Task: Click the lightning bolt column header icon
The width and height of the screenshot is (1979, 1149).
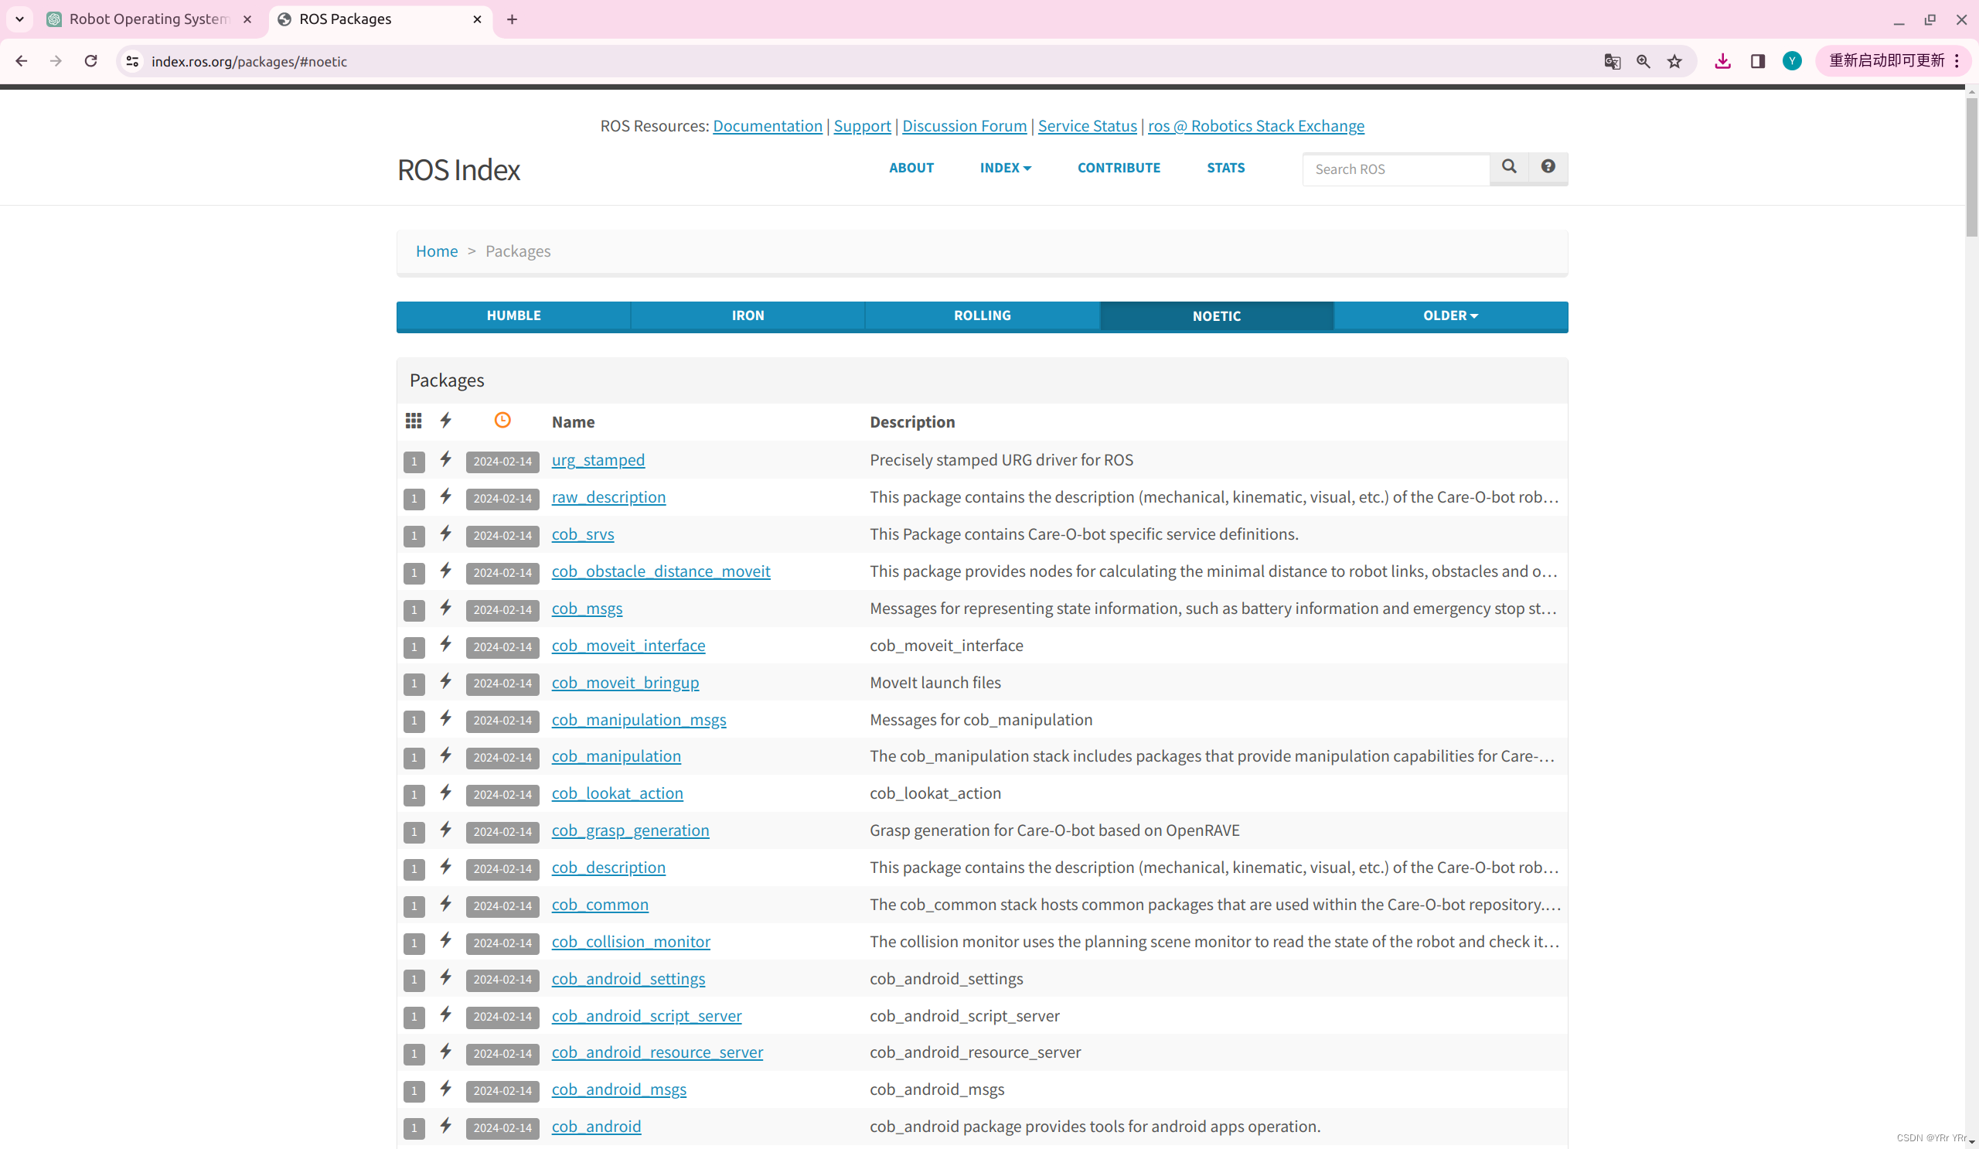Action: (x=445, y=421)
